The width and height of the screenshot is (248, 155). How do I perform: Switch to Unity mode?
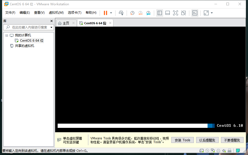(x=183, y=13)
